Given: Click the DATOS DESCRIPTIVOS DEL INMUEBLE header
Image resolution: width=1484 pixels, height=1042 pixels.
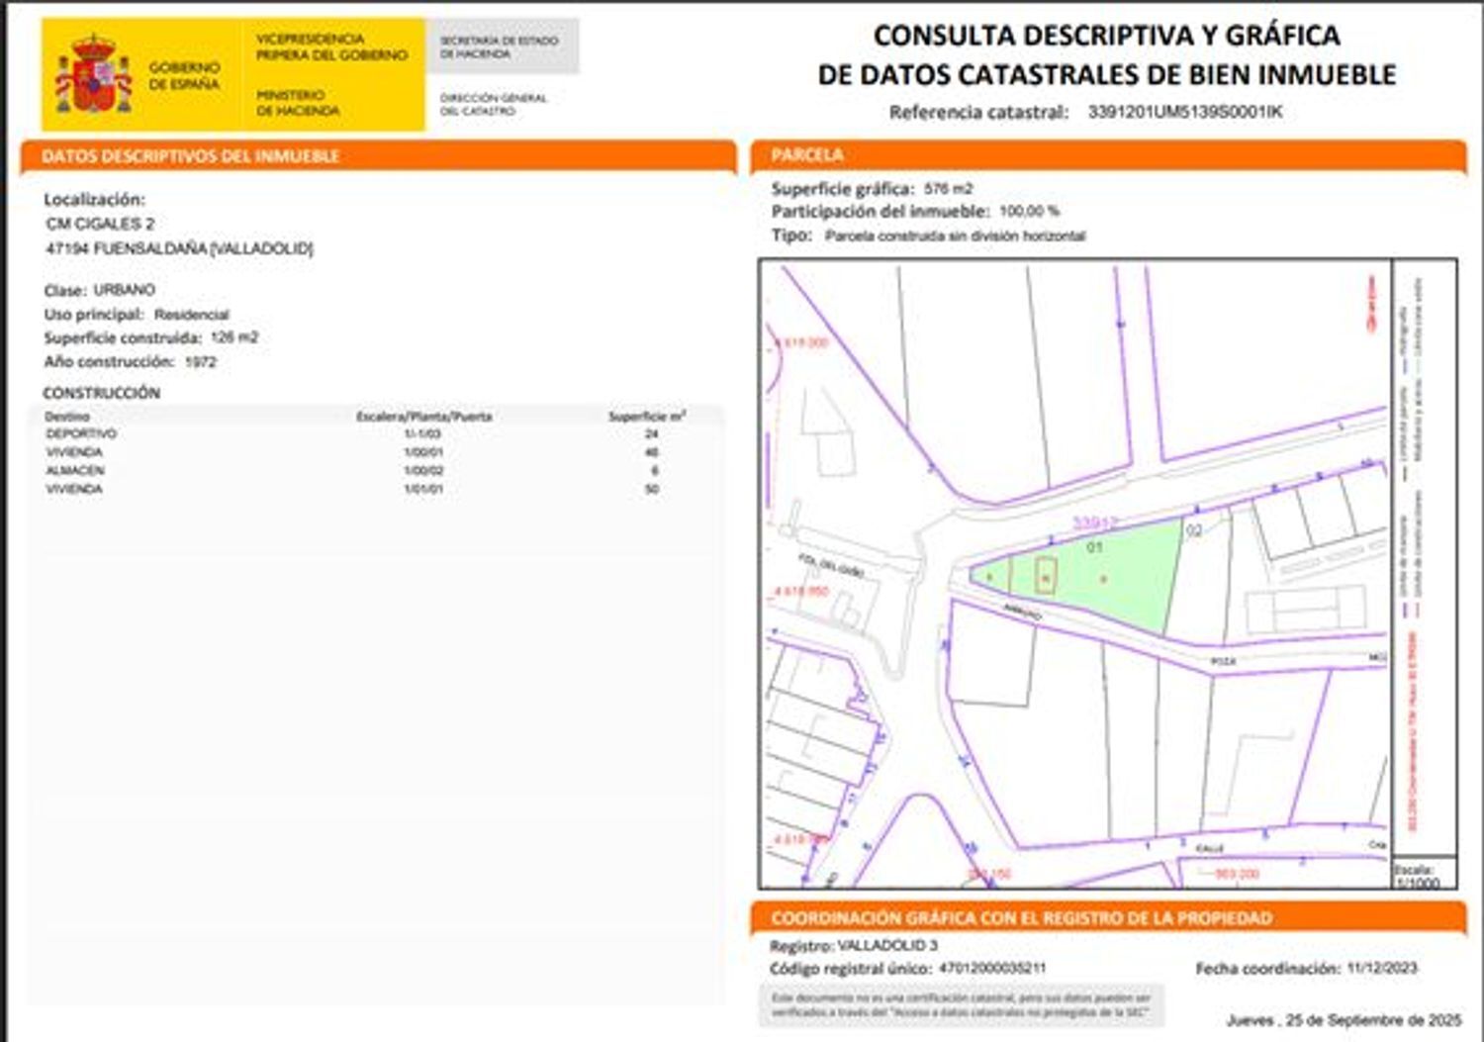Looking at the screenshot, I should (x=191, y=156).
